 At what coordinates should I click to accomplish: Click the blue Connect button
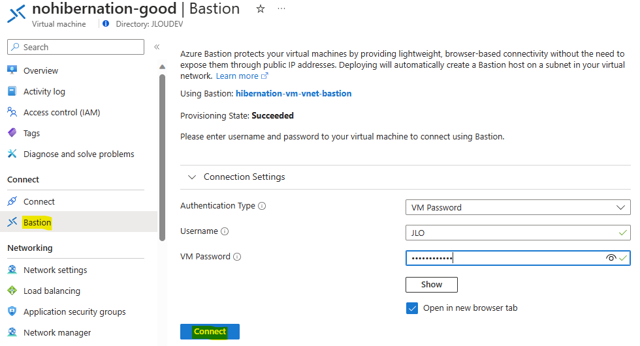click(x=210, y=332)
